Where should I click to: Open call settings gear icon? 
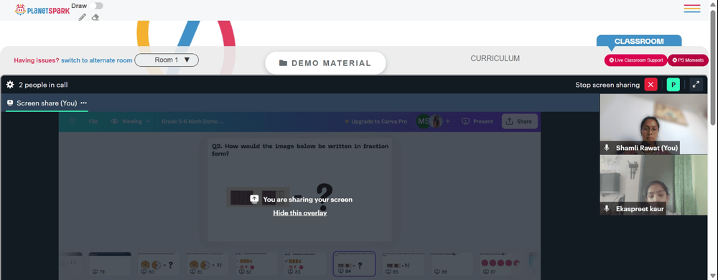(10, 85)
